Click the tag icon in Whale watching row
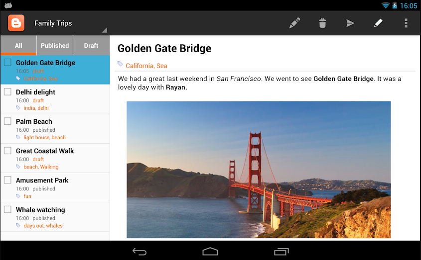The height and width of the screenshot is (260, 421). (18, 225)
